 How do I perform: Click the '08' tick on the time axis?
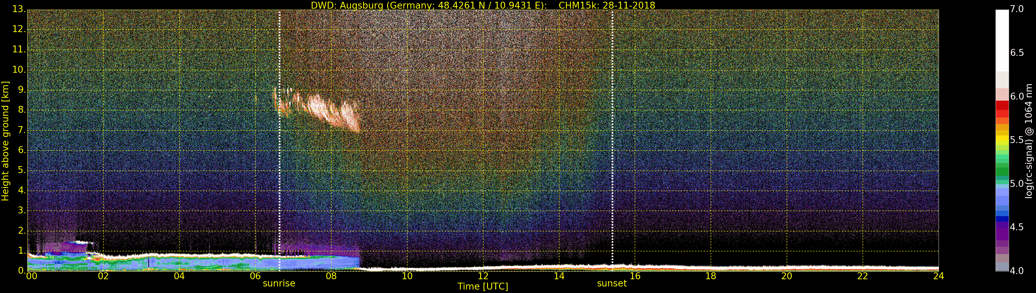coord(331,276)
